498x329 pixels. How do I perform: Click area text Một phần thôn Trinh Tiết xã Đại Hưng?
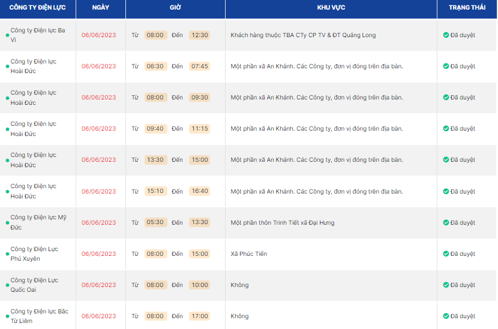283,222
